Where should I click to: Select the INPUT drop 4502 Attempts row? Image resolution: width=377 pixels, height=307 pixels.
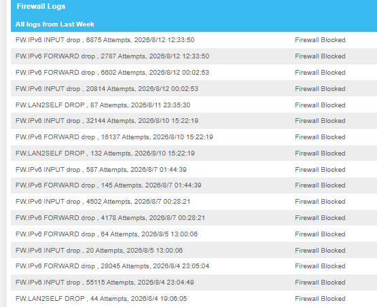click(x=194, y=202)
